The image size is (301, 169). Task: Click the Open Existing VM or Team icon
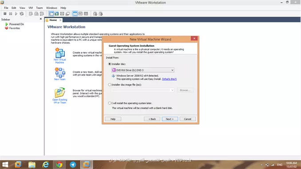[59, 93]
